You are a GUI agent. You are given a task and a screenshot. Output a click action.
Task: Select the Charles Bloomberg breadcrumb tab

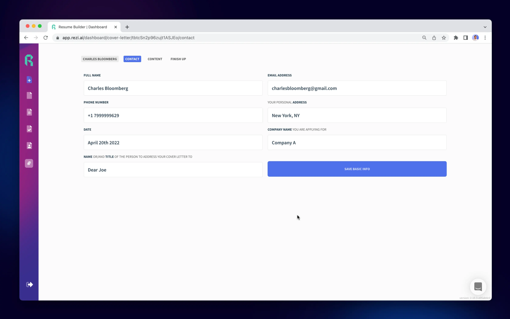(x=100, y=59)
